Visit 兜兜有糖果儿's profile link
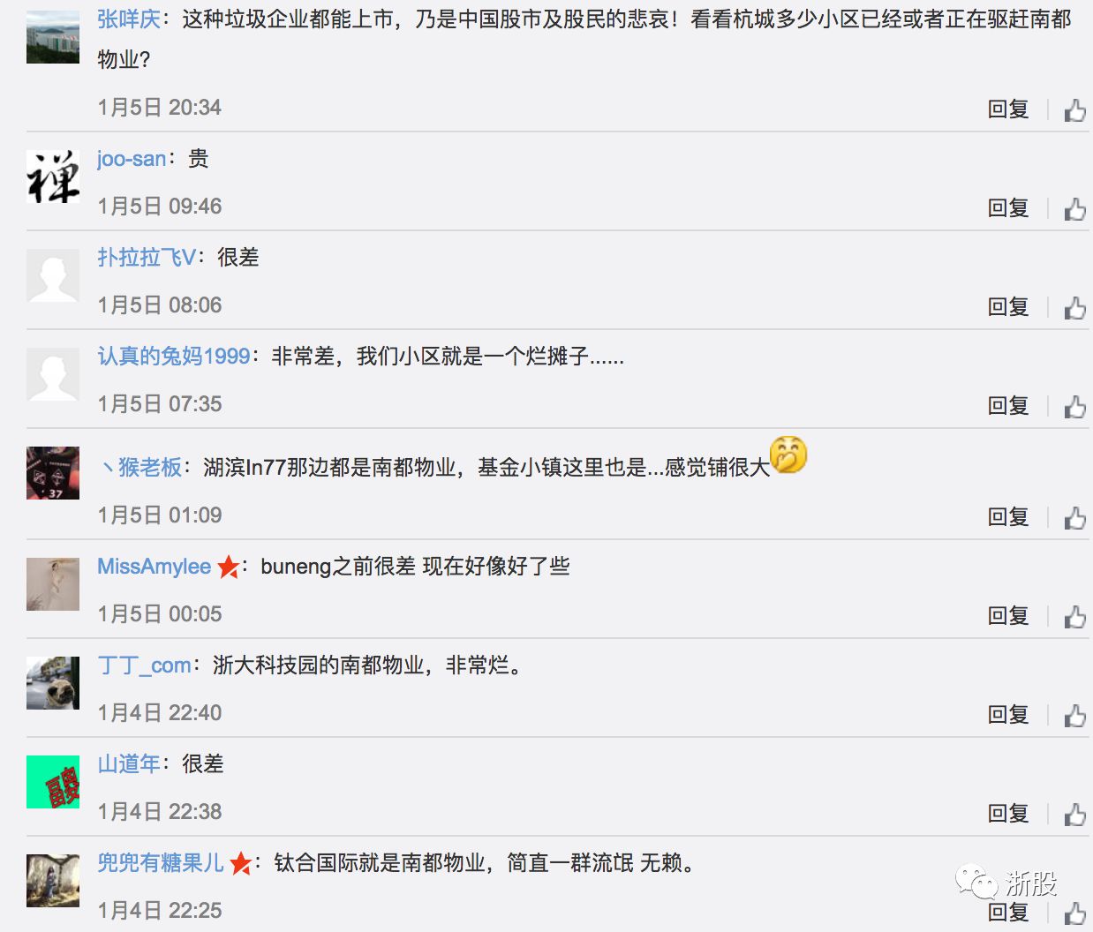Screen dimensions: 1093x932 point(161,863)
